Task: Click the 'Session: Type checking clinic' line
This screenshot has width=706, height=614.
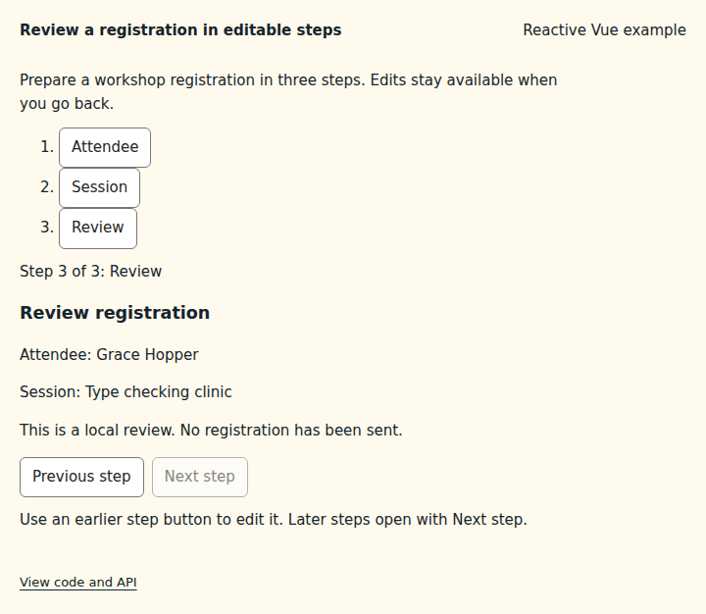Action: coord(126,392)
